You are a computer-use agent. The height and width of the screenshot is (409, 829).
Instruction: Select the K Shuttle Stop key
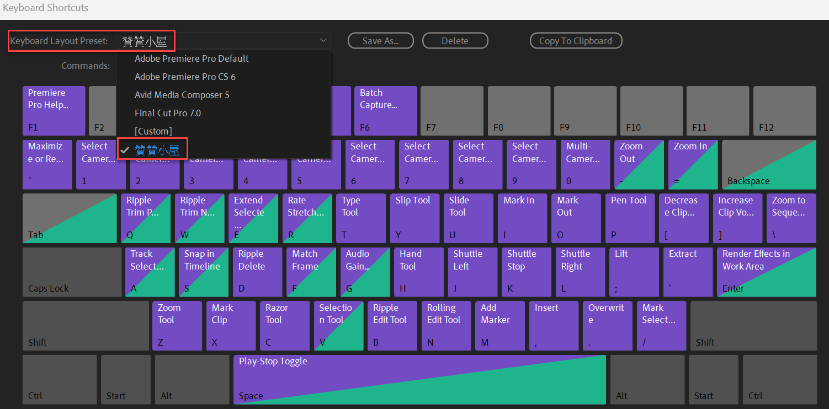tap(527, 272)
